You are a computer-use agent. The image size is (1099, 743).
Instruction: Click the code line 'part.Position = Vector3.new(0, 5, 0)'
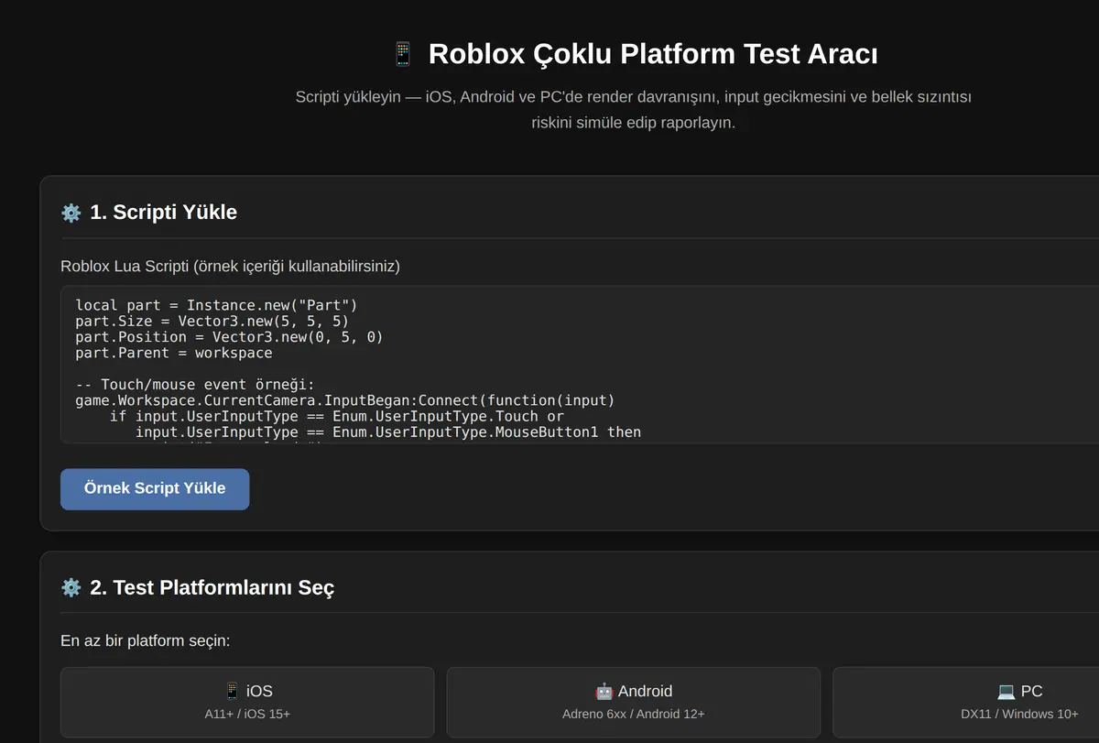click(229, 337)
